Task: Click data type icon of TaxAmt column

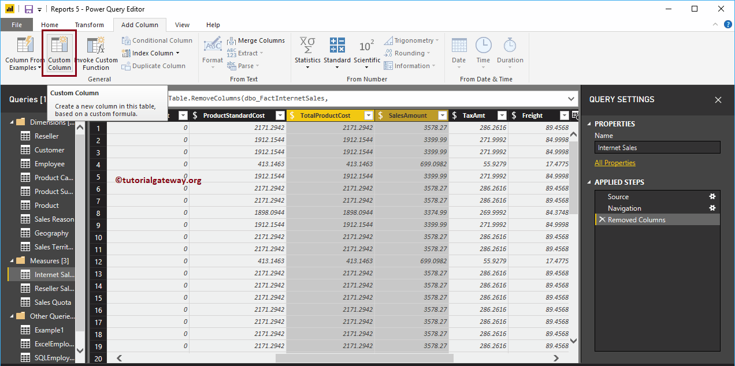Action: coord(454,115)
